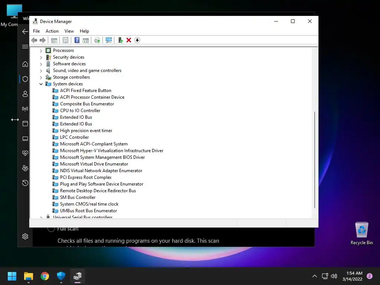
Task: Open App & browser control icon in Windows Security
Action: pyautogui.click(x=25, y=124)
